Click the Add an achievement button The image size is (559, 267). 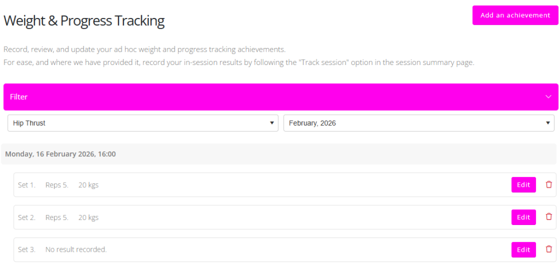click(515, 15)
